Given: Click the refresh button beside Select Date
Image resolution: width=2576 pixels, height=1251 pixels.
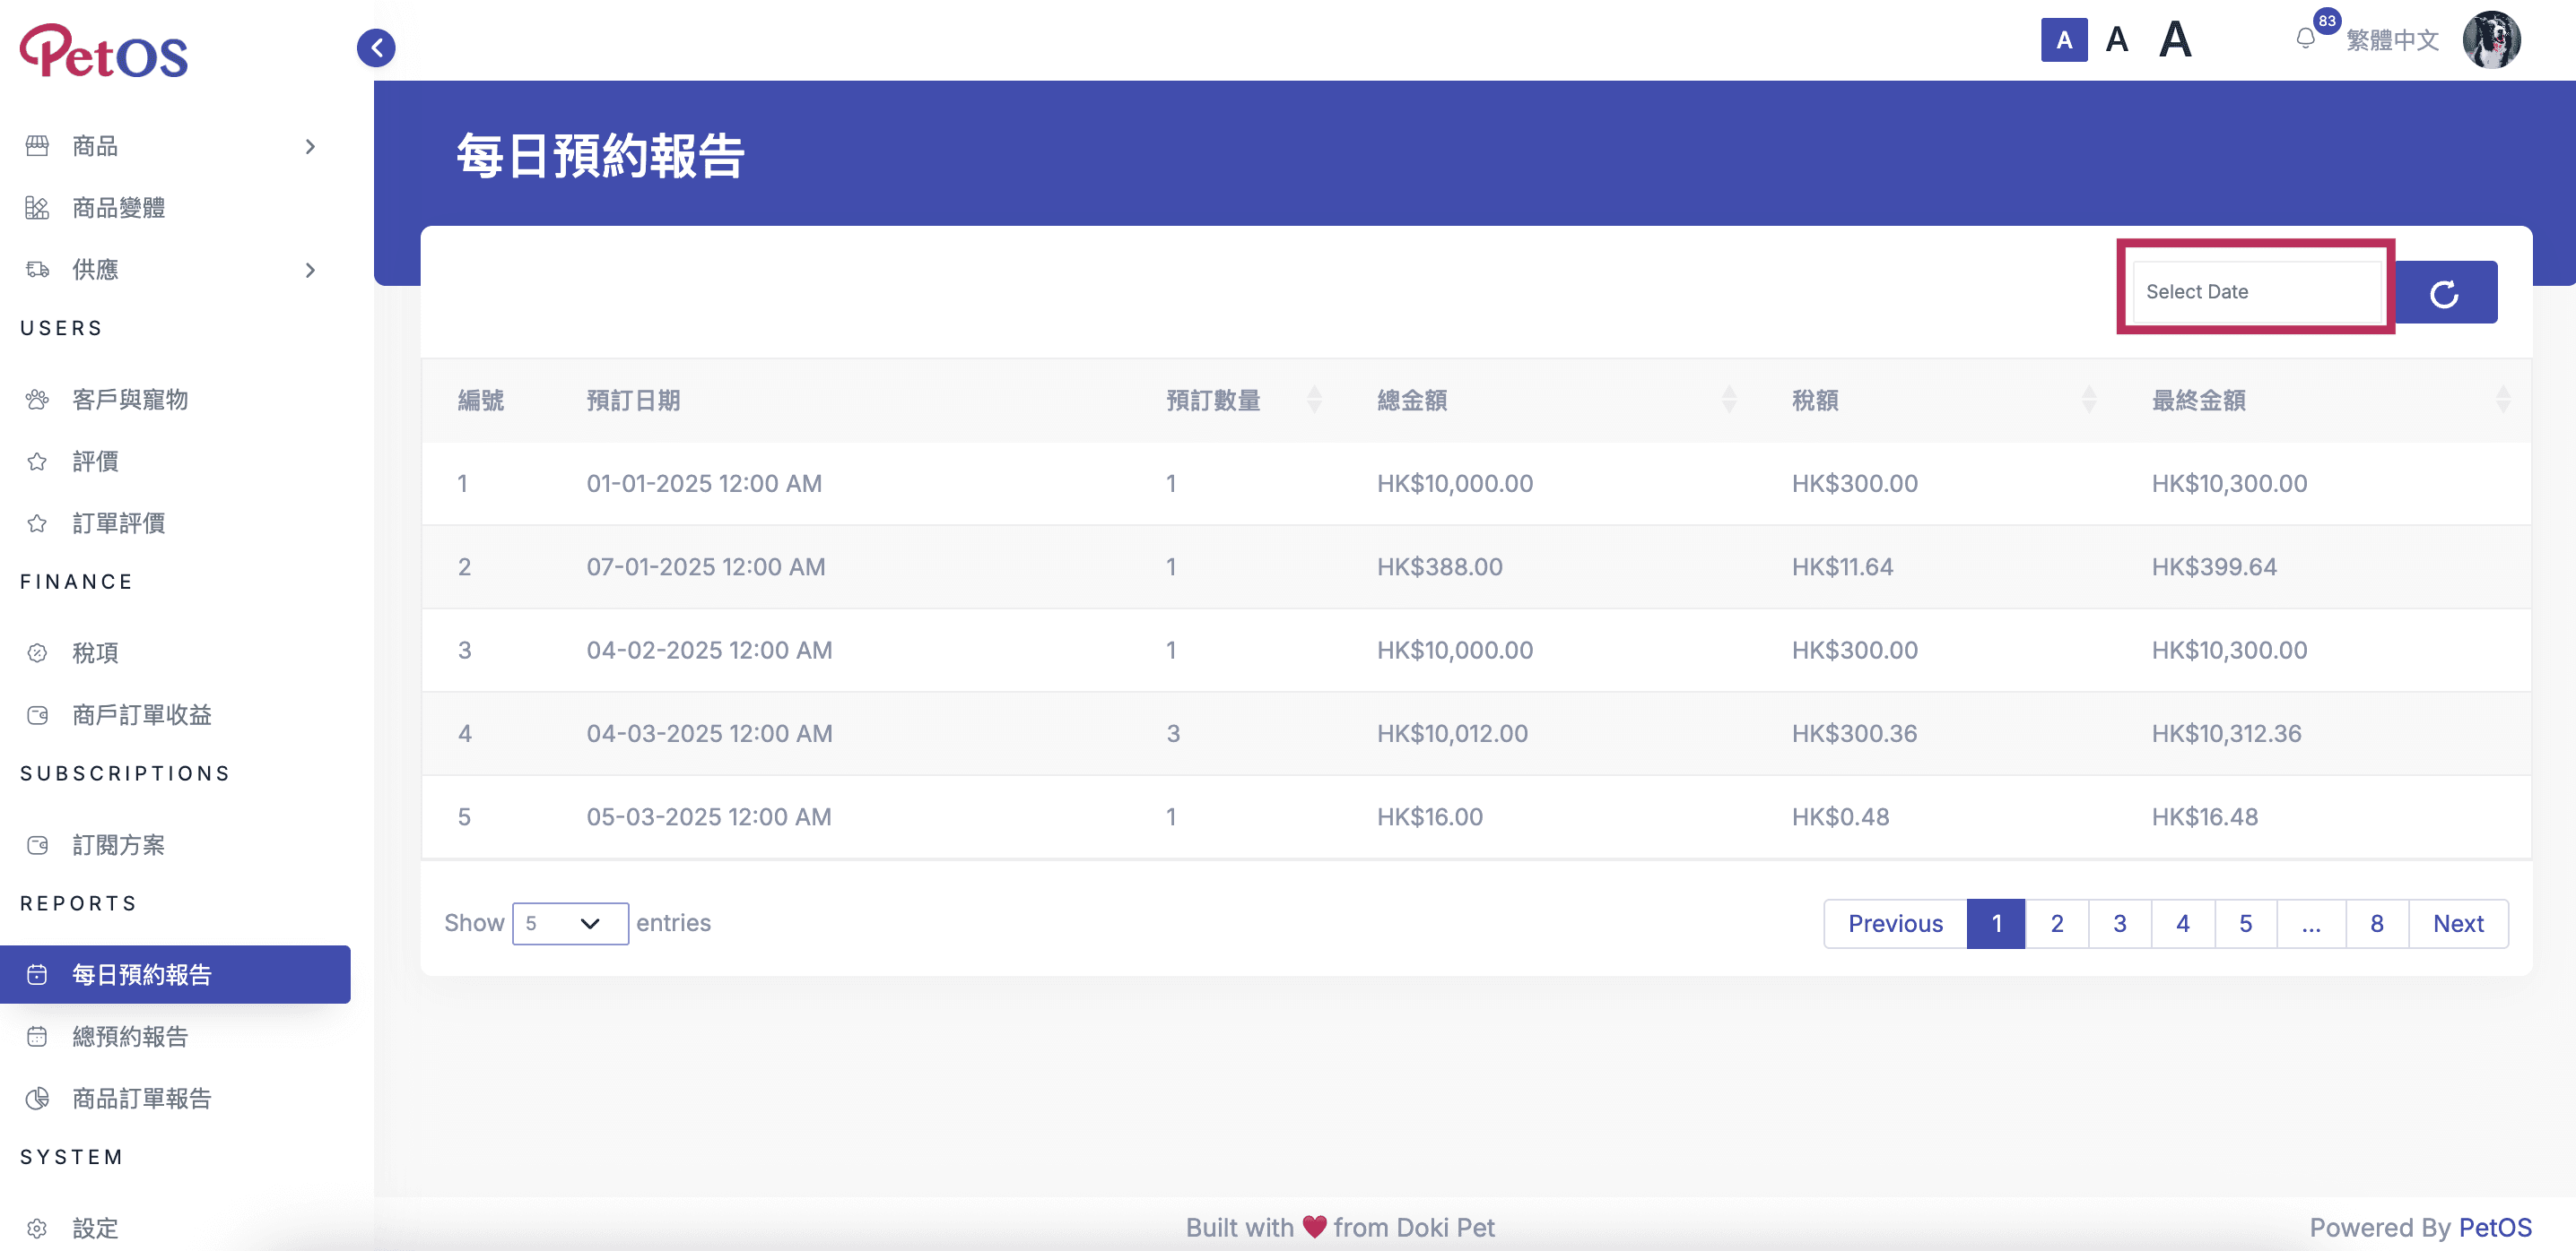Looking at the screenshot, I should (x=2445, y=293).
